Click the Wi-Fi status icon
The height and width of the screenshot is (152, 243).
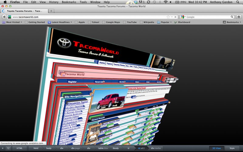(166, 2)
